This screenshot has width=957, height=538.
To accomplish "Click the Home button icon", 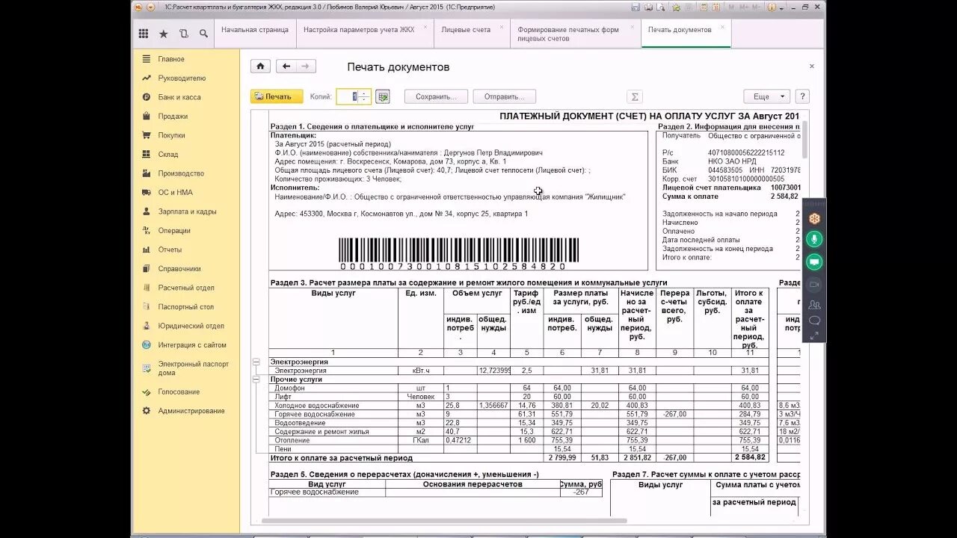I will [x=260, y=67].
